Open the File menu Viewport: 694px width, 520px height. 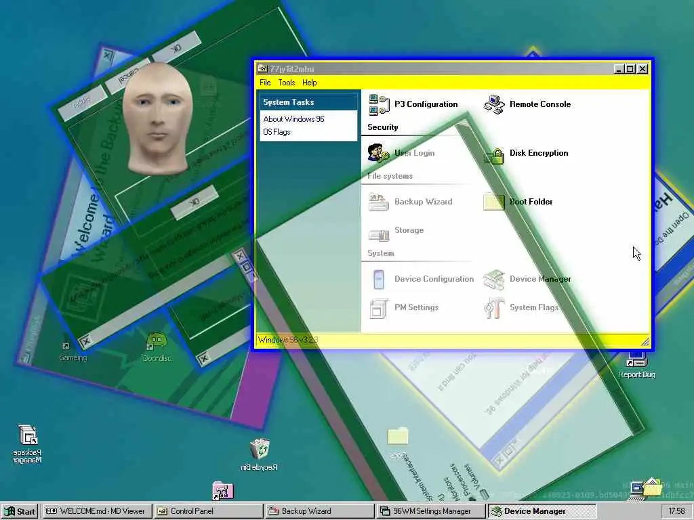(265, 83)
